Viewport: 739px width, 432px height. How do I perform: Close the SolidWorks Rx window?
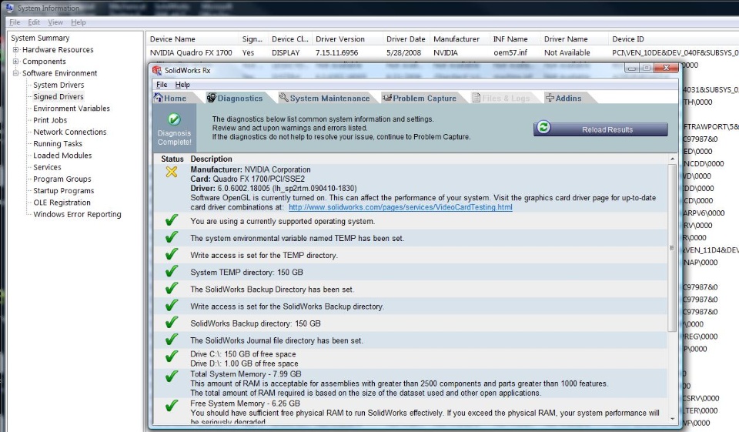click(666, 68)
